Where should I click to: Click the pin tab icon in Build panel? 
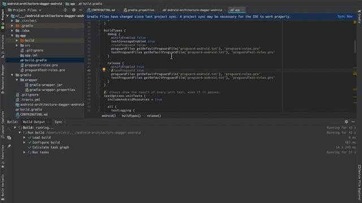click(9, 146)
